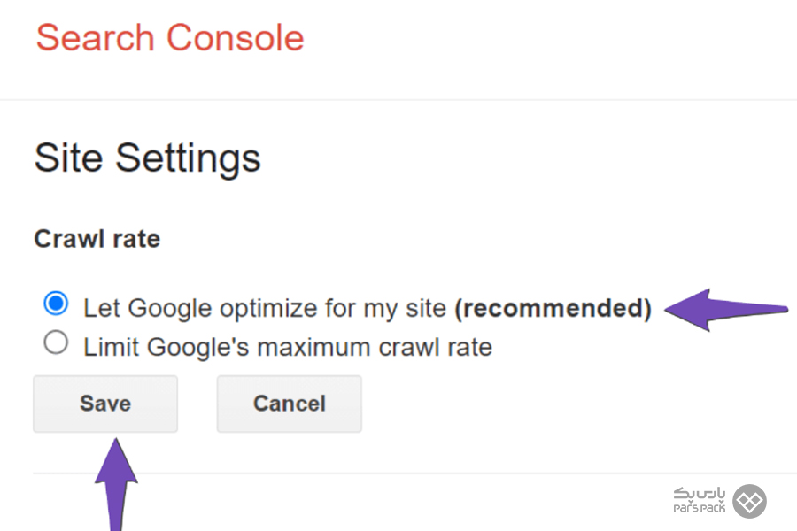This screenshot has height=531, width=797.
Task: Click the "Limit Google's maximum crawl rate" label text
Action: (x=287, y=346)
